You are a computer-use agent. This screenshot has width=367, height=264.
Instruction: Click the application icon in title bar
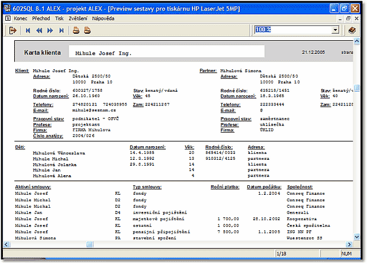coord(7,8)
